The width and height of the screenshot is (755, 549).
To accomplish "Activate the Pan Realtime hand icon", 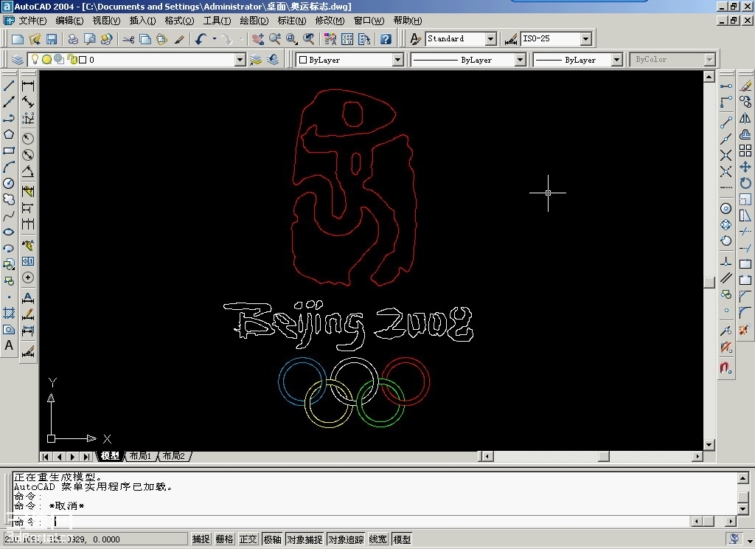I will 257,39.
